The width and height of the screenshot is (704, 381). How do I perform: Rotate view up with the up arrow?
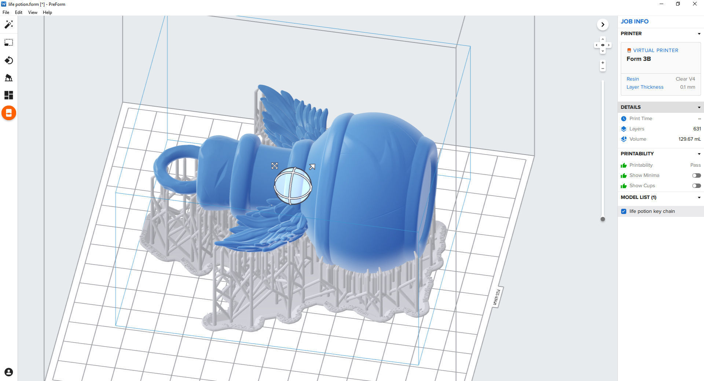tap(602, 39)
